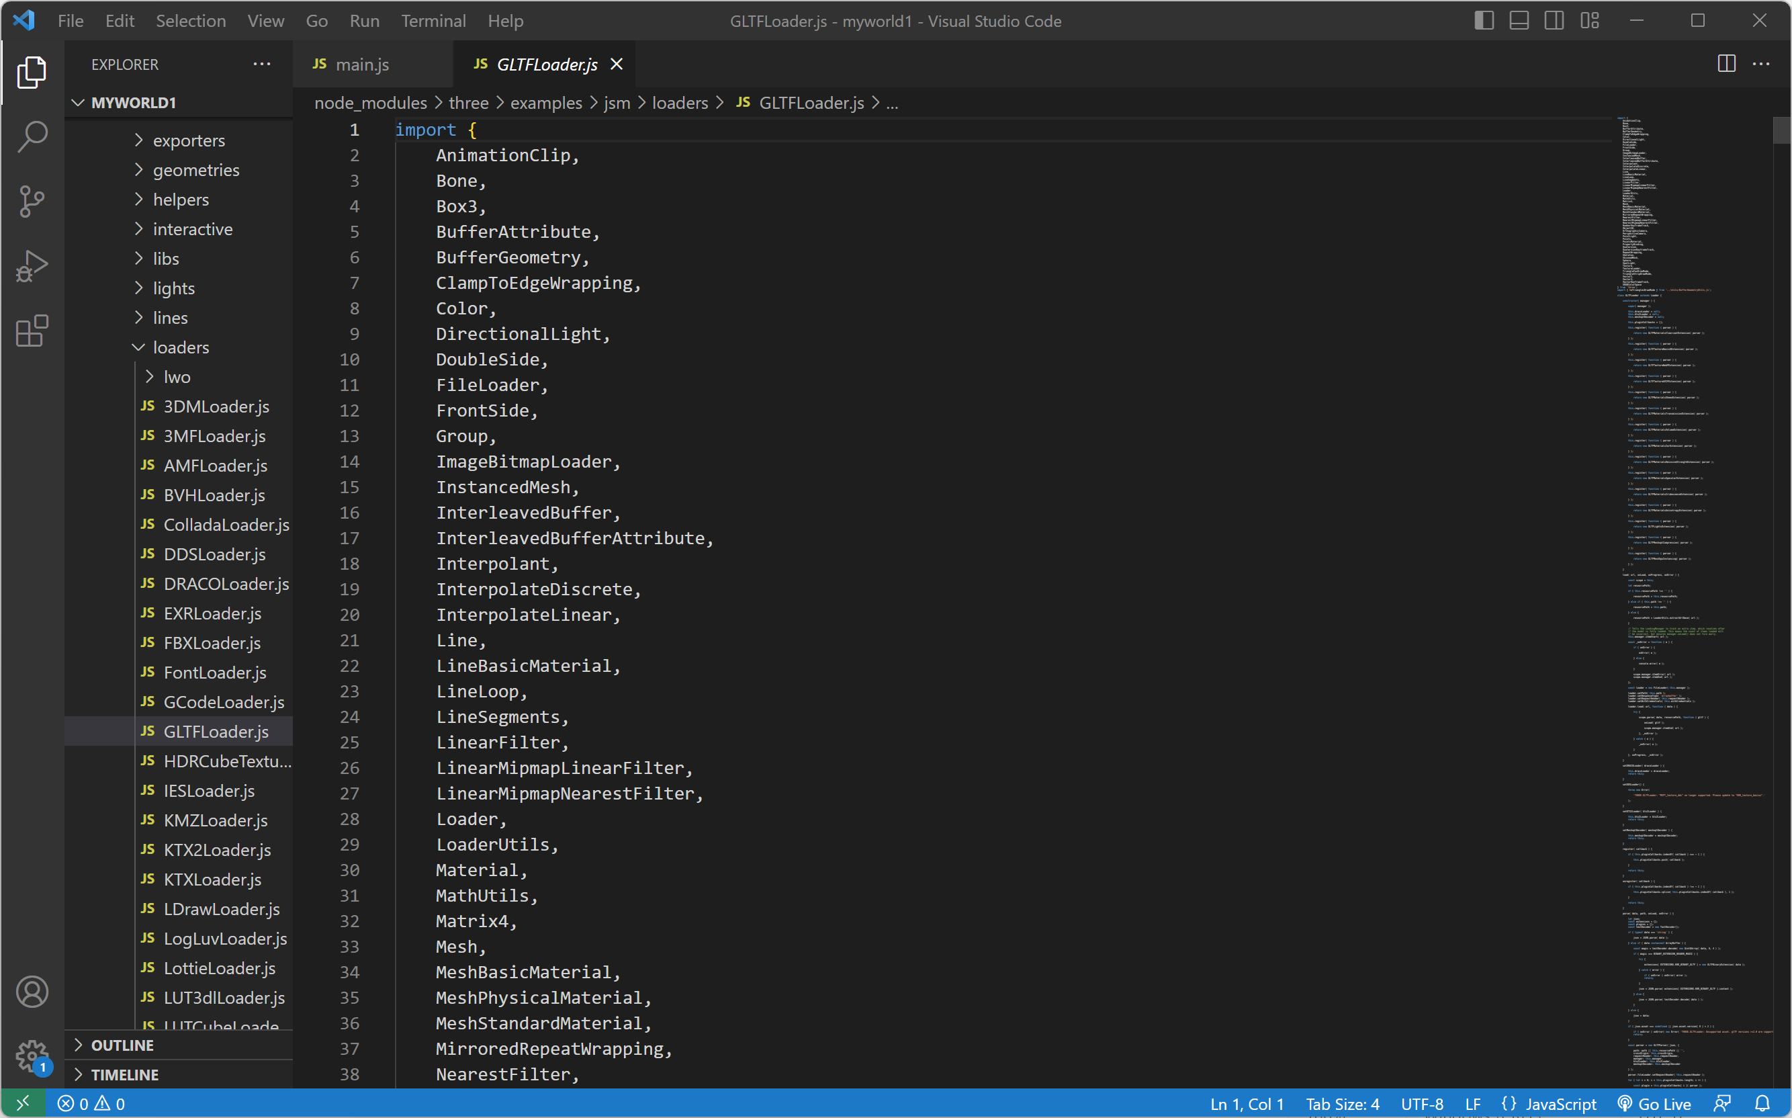Open the Source Control view

pos(32,201)
